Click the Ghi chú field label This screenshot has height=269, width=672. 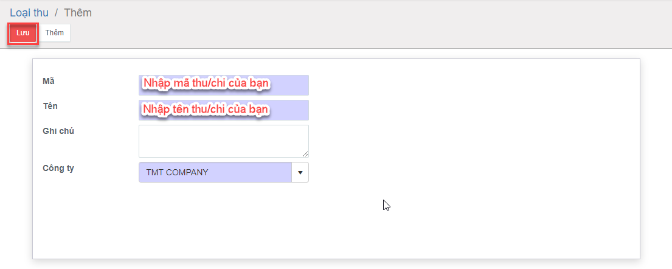tap(58, 131)
